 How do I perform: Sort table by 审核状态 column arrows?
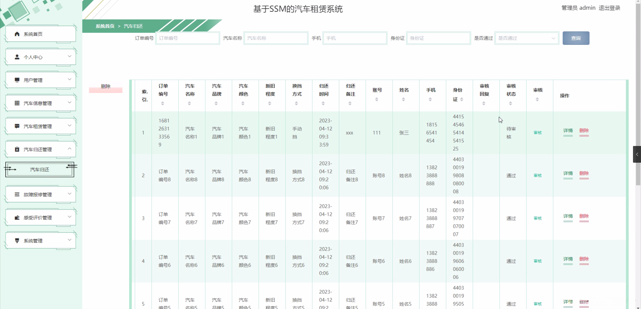pos(510,104)
